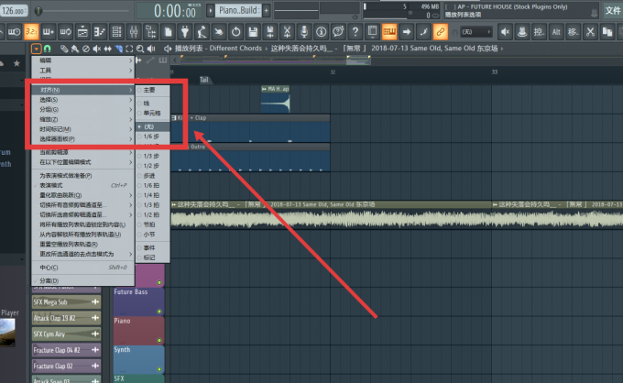The width and height of the screenshot is (623, 383).
Task: Click the scissors cut icon
Action: click(590, 32)
